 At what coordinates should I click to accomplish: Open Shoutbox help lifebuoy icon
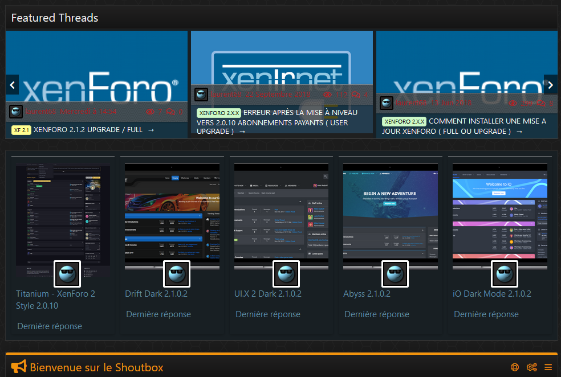point(515,367)
